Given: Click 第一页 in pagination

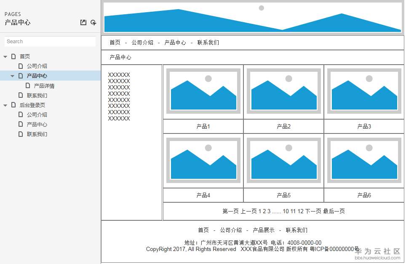Looking at the screenshot, I should 230,212.
